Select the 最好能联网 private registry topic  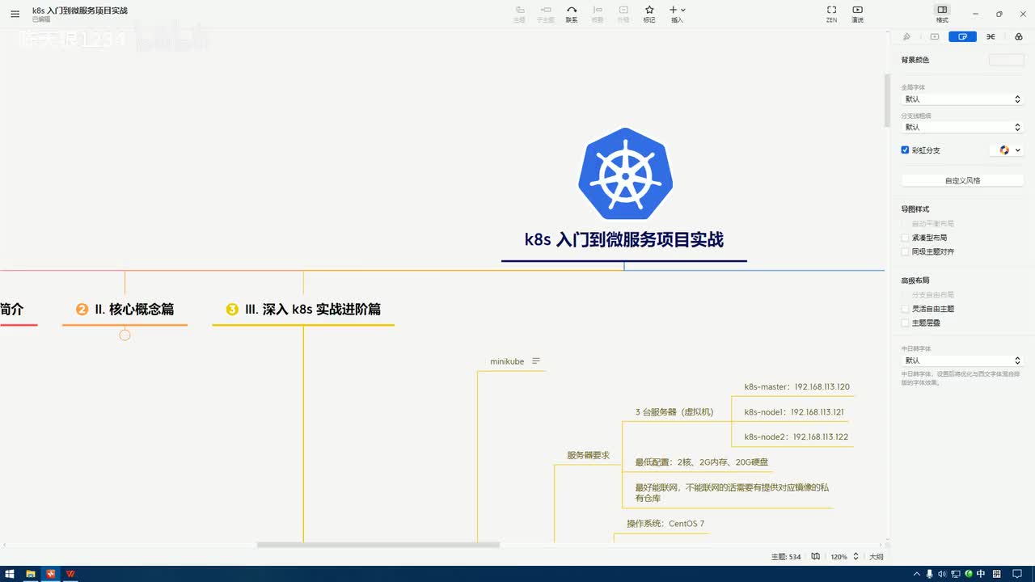click(732, 492)
